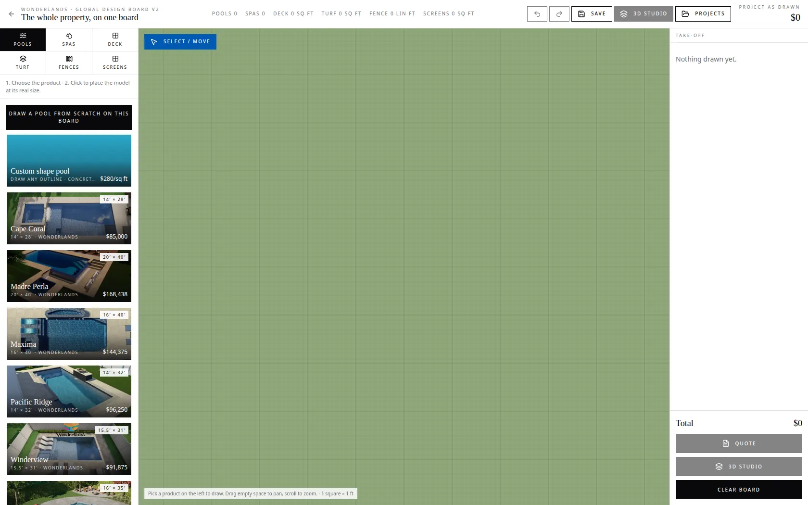This screenshot has height=505, width=808.
Task: Select the Fences category tab
Action: (69, 63)
